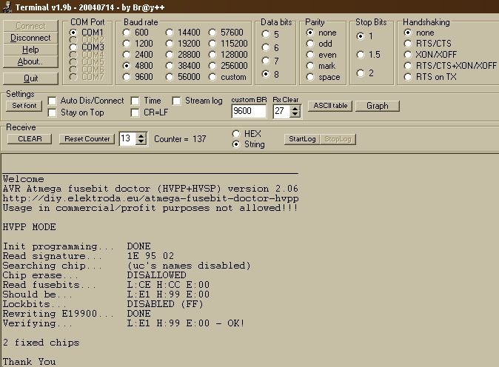Screen dimensions: 499x367
Task: Toggle the CR=LF checkbox
Action: click(x=135, y=112)
